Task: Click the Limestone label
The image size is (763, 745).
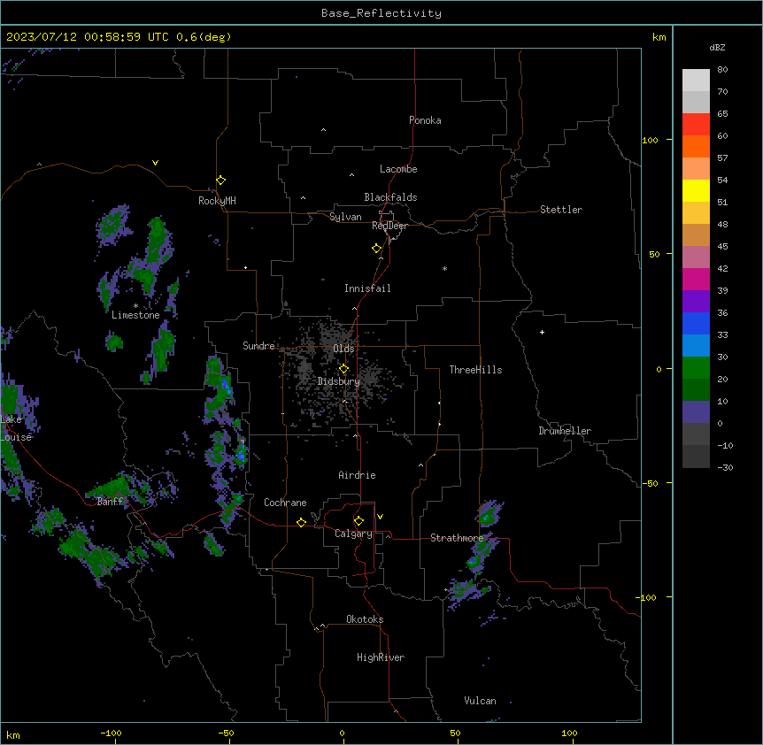Action: [x=135, y=315]
